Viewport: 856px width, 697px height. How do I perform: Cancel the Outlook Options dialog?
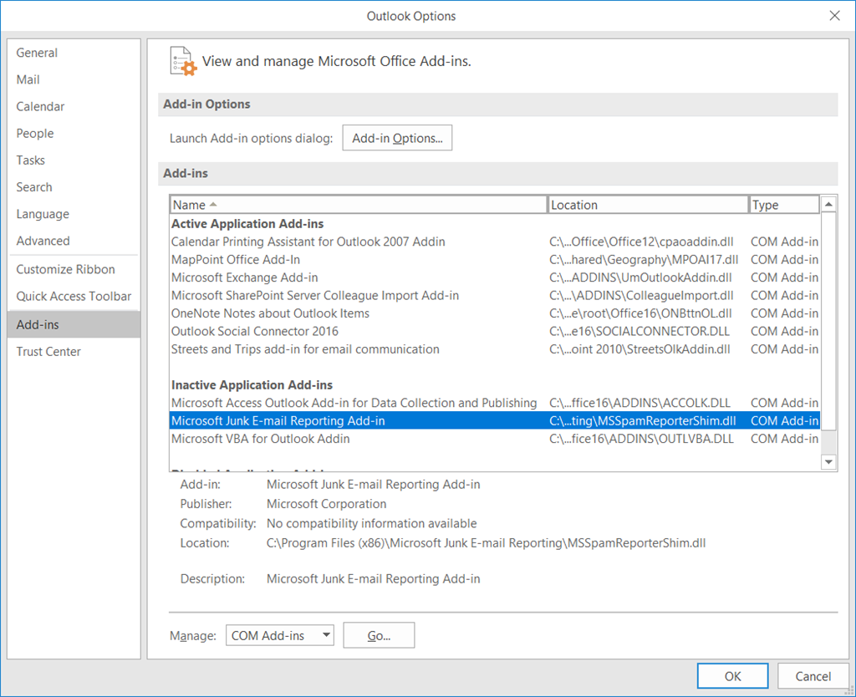point(813,676)
